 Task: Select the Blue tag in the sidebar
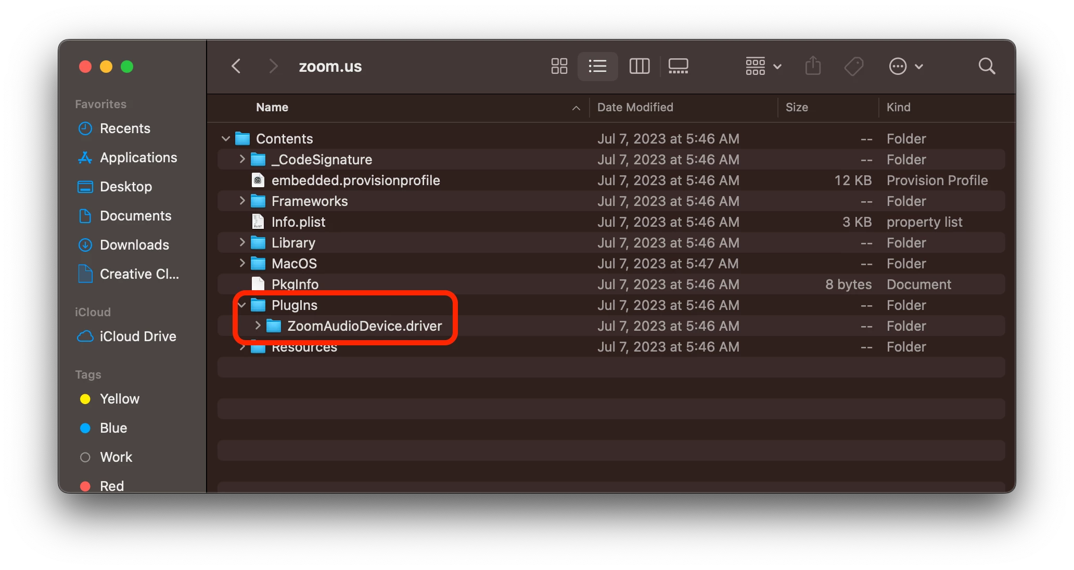113,428
